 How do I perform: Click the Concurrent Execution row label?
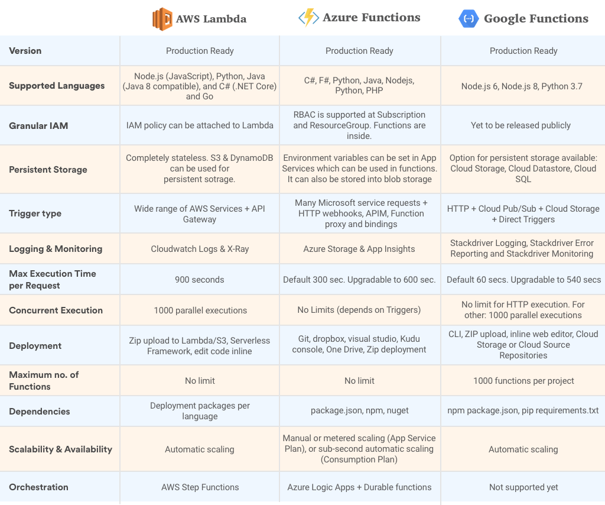[x=56, y=310]
